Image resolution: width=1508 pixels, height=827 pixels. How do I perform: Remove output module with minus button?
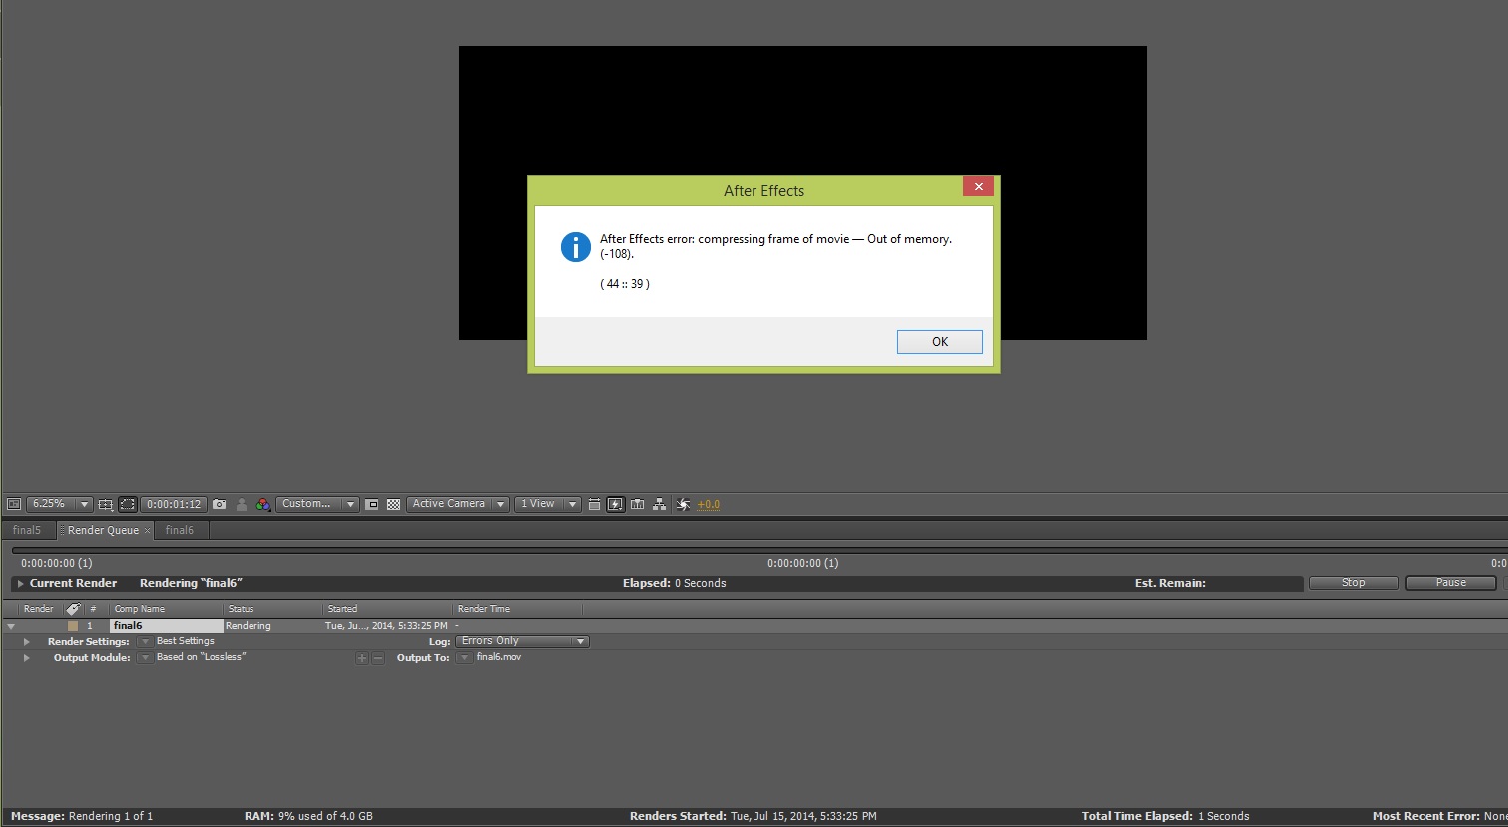pos(378,658)
